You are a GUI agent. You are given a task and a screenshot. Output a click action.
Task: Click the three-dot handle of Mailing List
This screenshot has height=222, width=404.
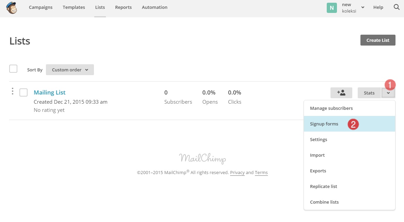click(x=12, y=91)
